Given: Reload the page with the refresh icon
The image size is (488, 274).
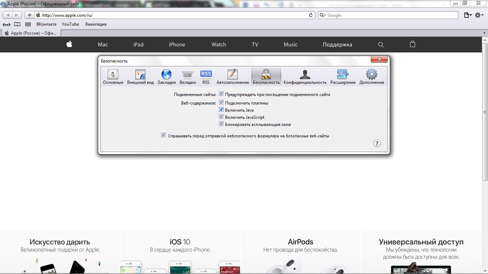Looking at the screenshot, I should click(x=311, y=15).
